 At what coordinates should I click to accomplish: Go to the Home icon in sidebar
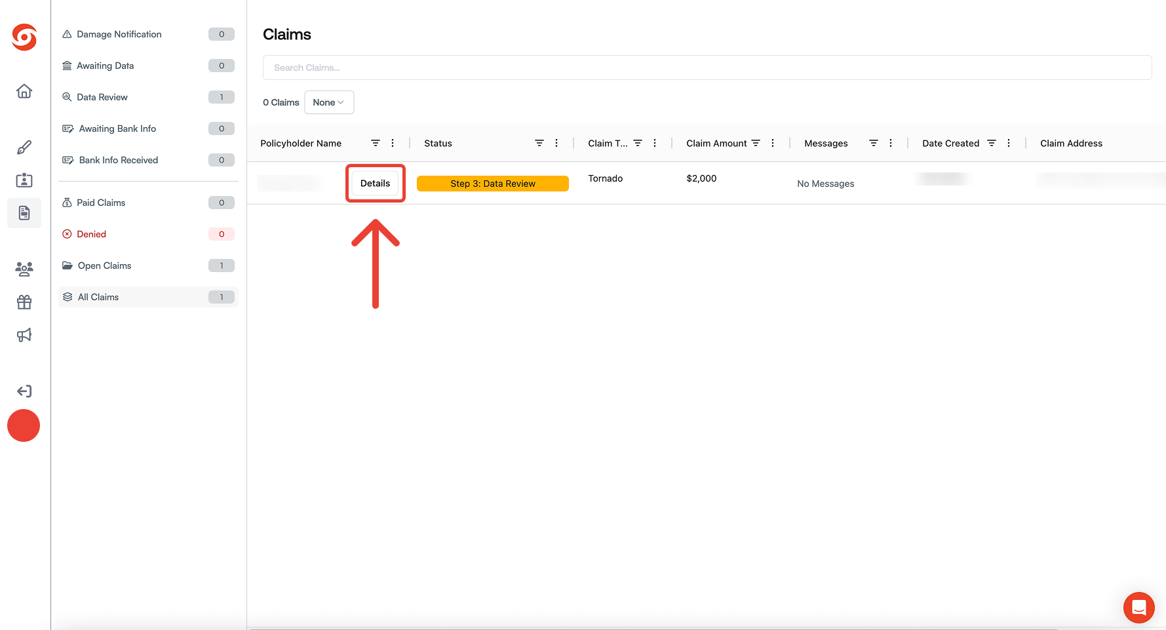click(24, 91)
